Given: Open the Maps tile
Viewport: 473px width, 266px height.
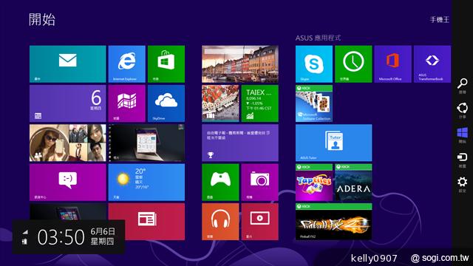Looking at the screenshot, I should [126, 103].
